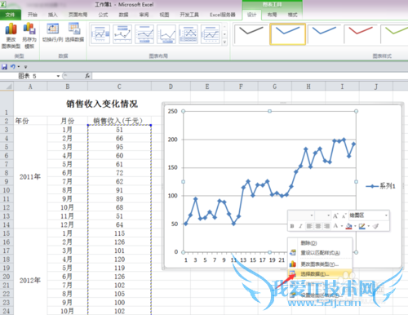Image resolution: width=408 pixels, height=315 pixels.
Task: Switch to the 公式 (Formulas) tab
Action: (103, 15)
